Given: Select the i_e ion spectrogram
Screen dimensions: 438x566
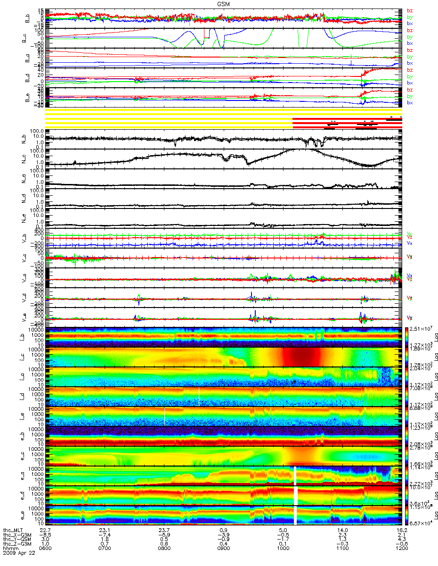Looking at the screenshot, I should [224, 416].
